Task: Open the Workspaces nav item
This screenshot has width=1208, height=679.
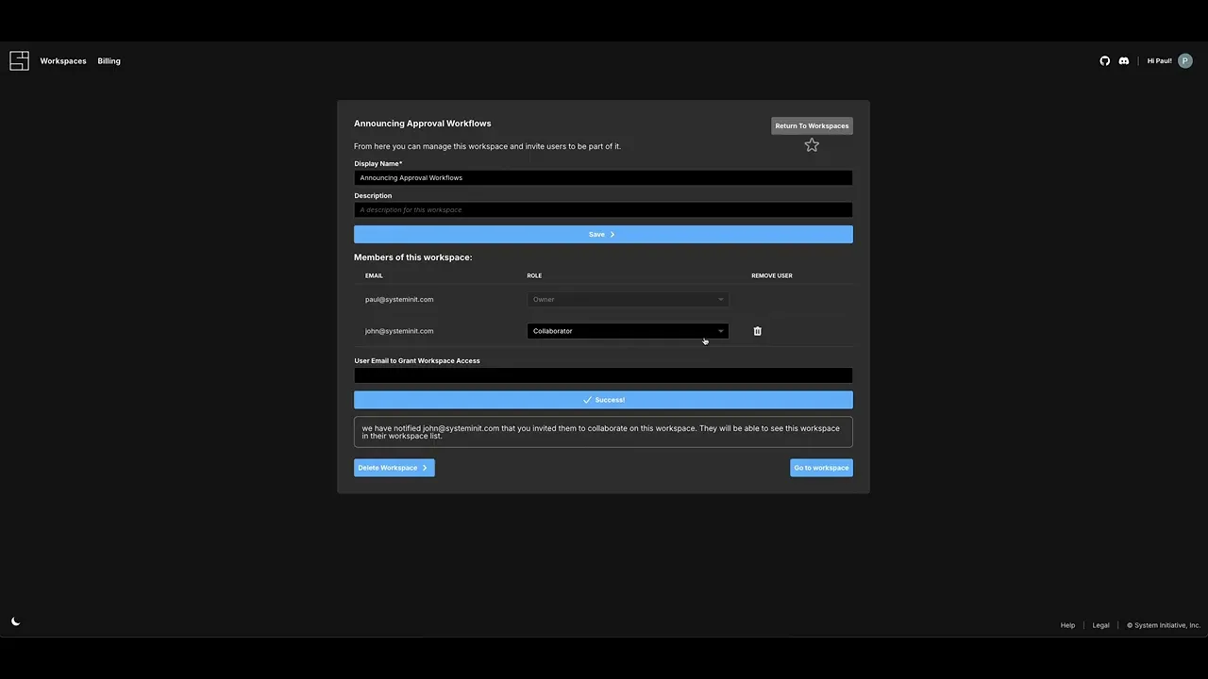Action: (63, 61)
